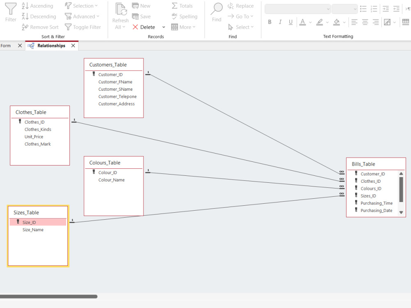Image resolution: width=411 pixels, height=308 pixels.
Task: Sort records Descending
Action: click(x=39, y=16)
